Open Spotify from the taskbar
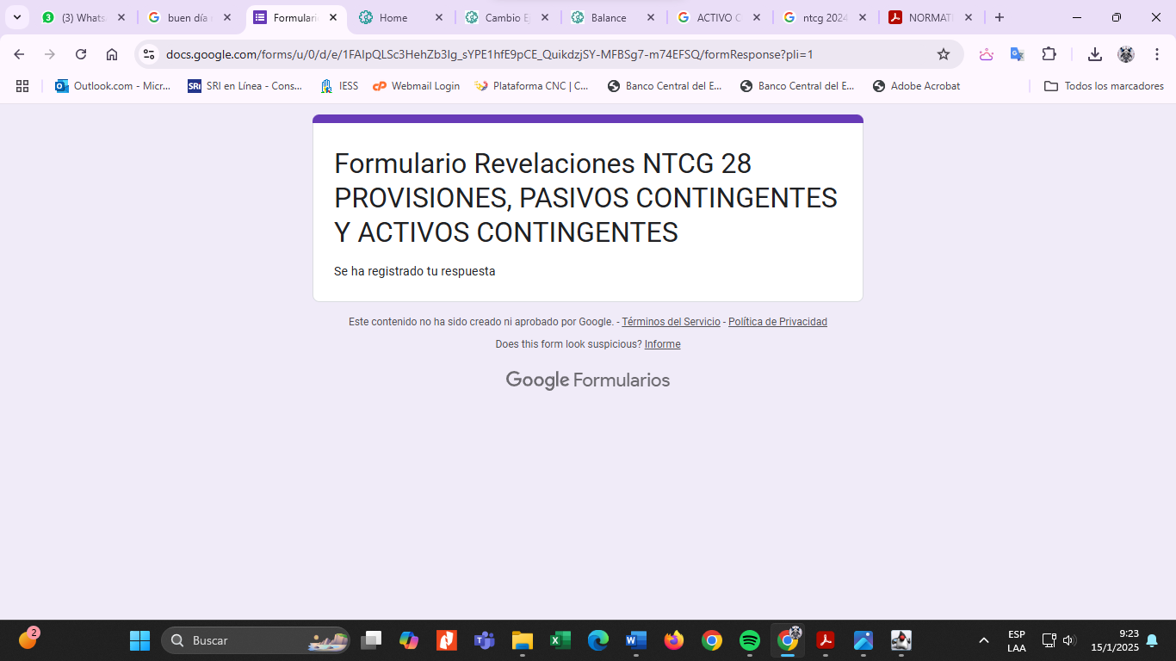 [750, 640]
